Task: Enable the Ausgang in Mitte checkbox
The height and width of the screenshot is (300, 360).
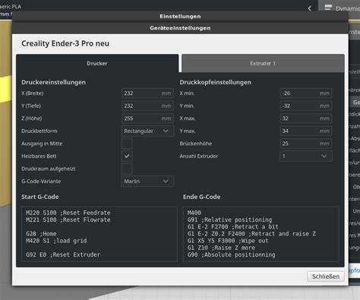Action: click(x=127, y=144)
